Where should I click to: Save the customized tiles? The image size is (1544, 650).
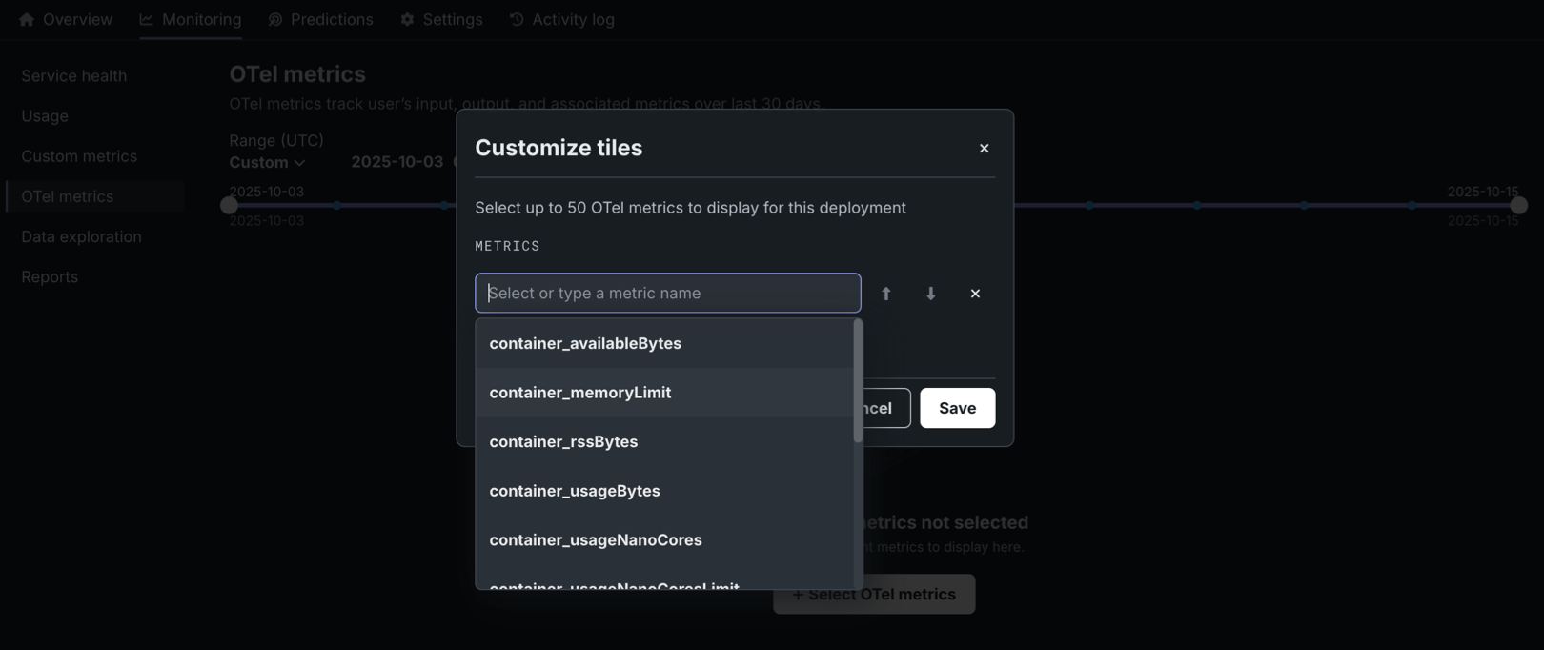click(957, 408)
